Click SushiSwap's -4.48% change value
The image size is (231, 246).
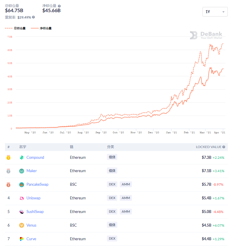[x=218, y=212]
